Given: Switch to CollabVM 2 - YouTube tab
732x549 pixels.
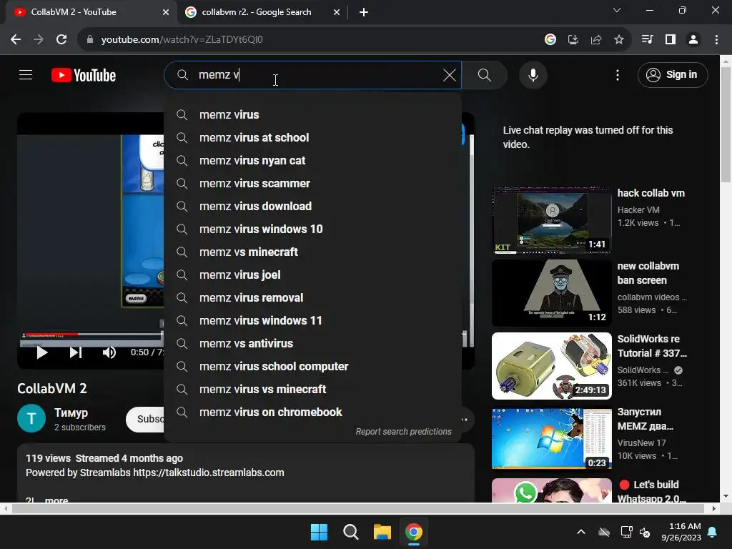Looking at the screenshot, I should (89, 12).
